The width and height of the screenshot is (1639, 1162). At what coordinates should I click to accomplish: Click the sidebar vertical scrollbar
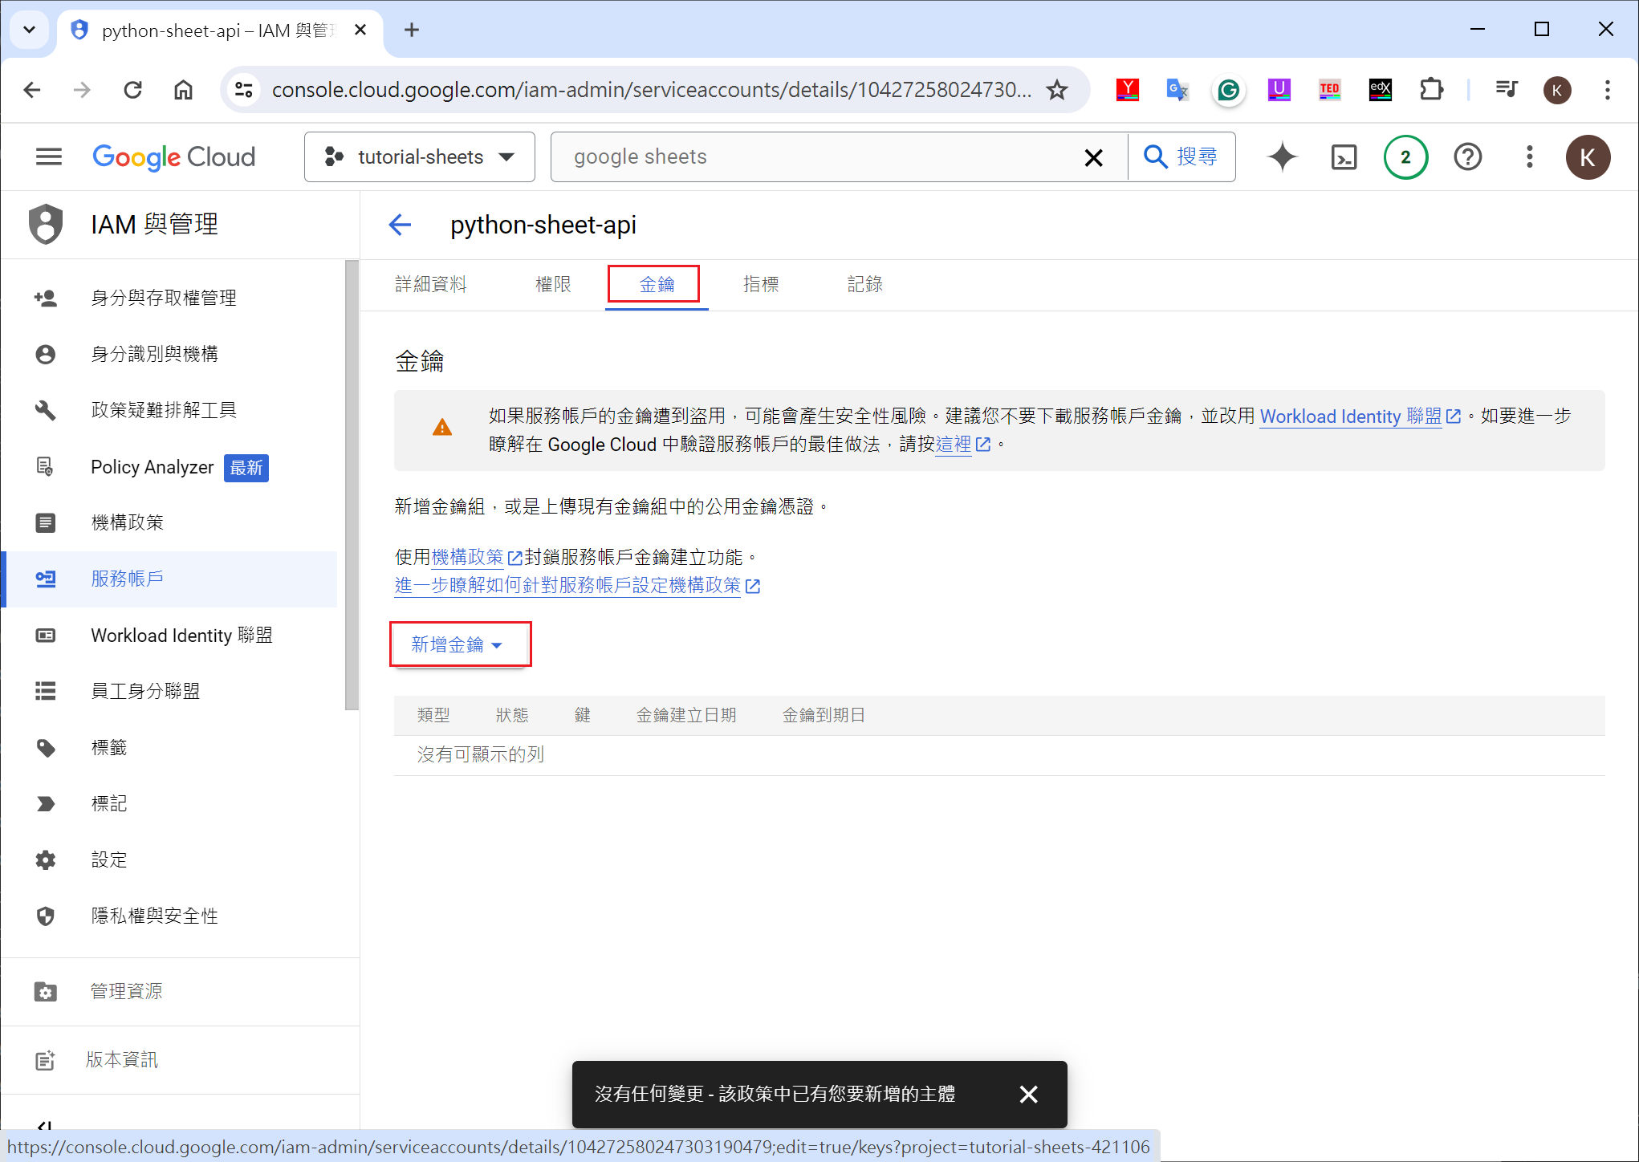pos(352,485)
